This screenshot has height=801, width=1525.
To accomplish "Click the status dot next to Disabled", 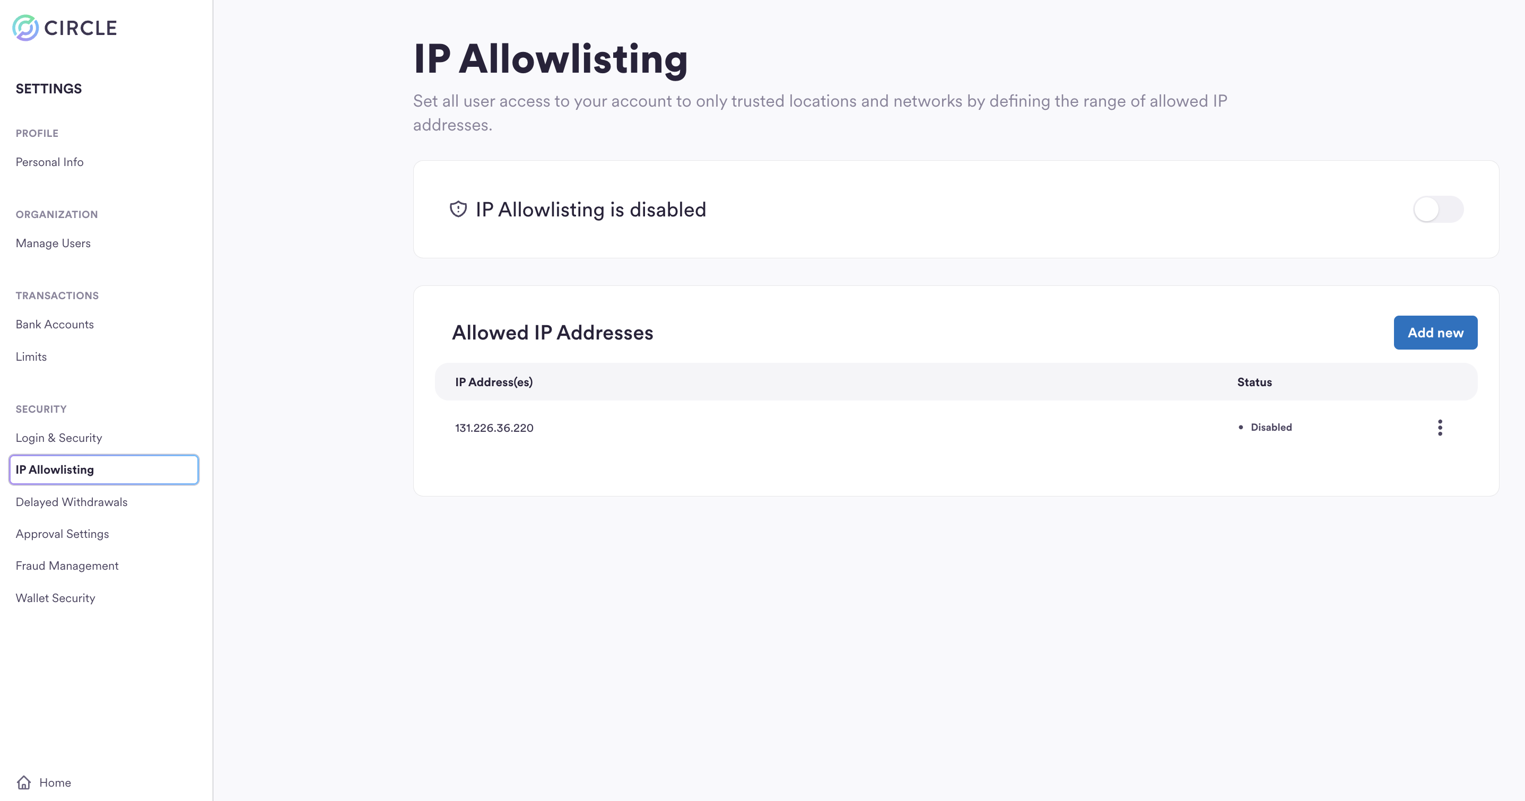I will tap(1240, 427).
